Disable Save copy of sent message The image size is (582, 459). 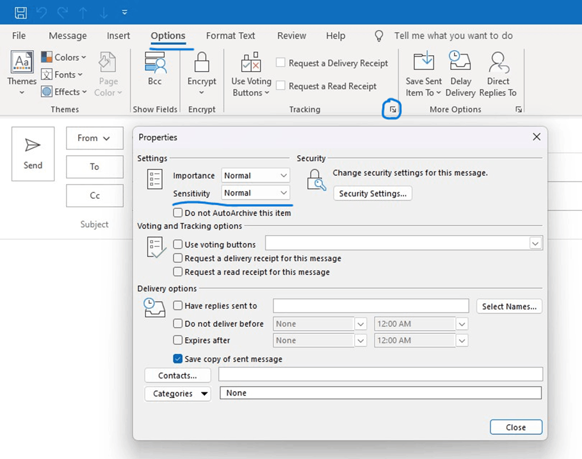177,359
